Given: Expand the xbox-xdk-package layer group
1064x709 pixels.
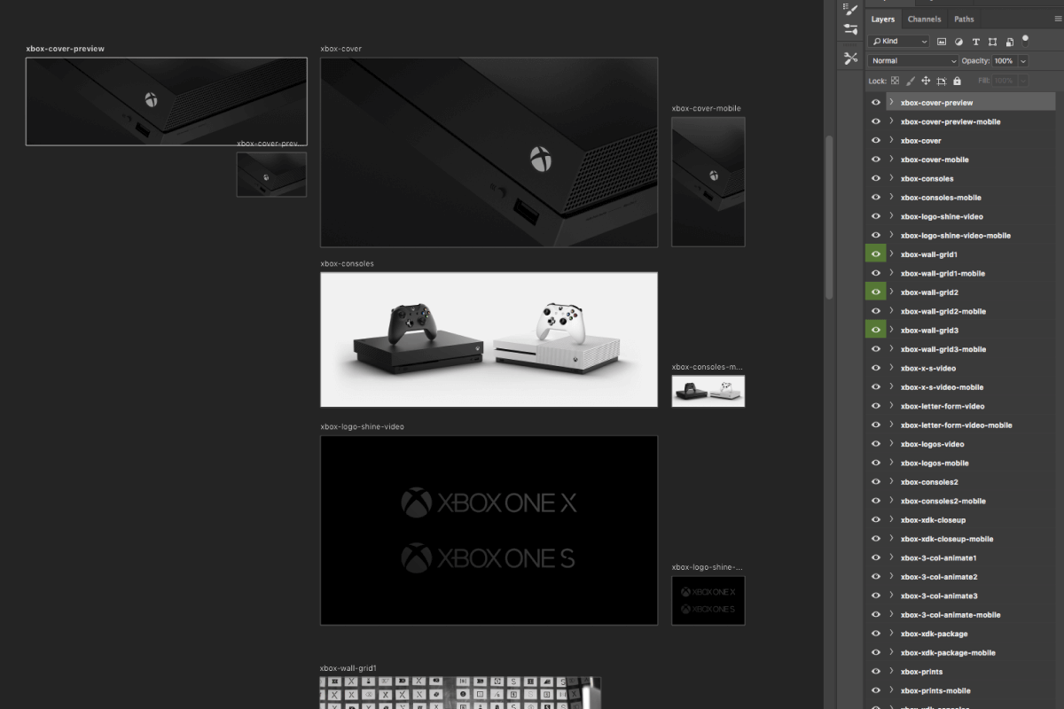Looking at the screenshot, I should tap(891, 634).
